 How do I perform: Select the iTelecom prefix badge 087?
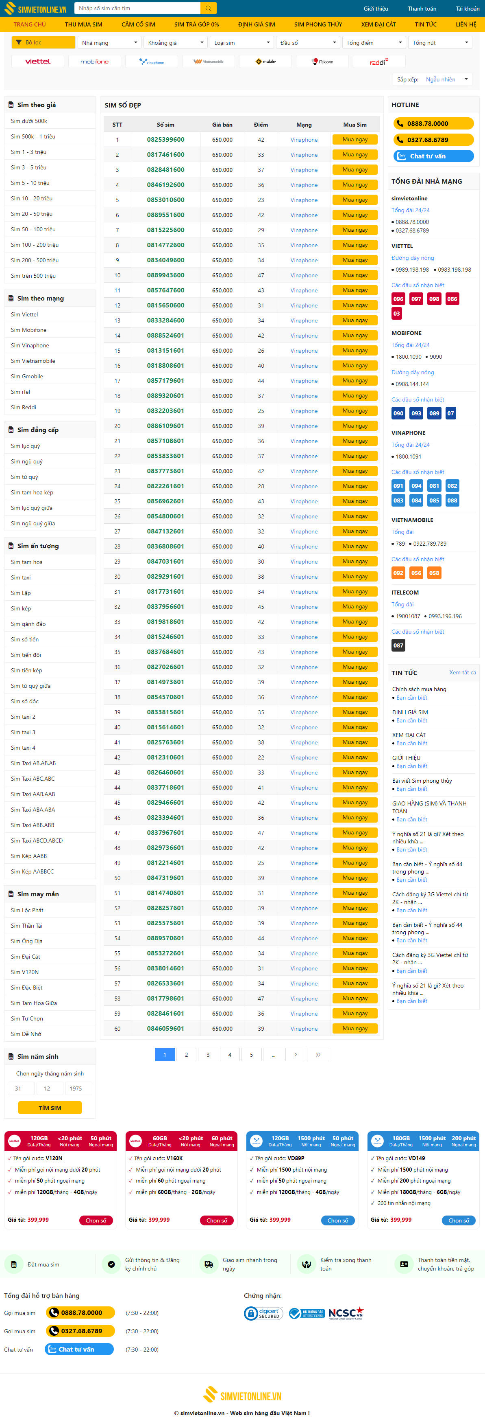pos(398,645)
